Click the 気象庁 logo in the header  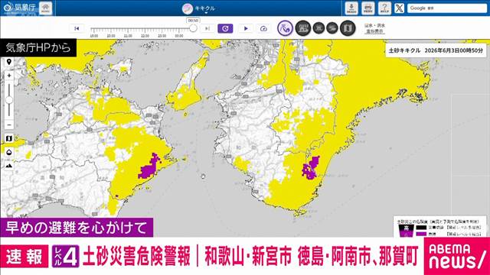[x=19, y=8]
